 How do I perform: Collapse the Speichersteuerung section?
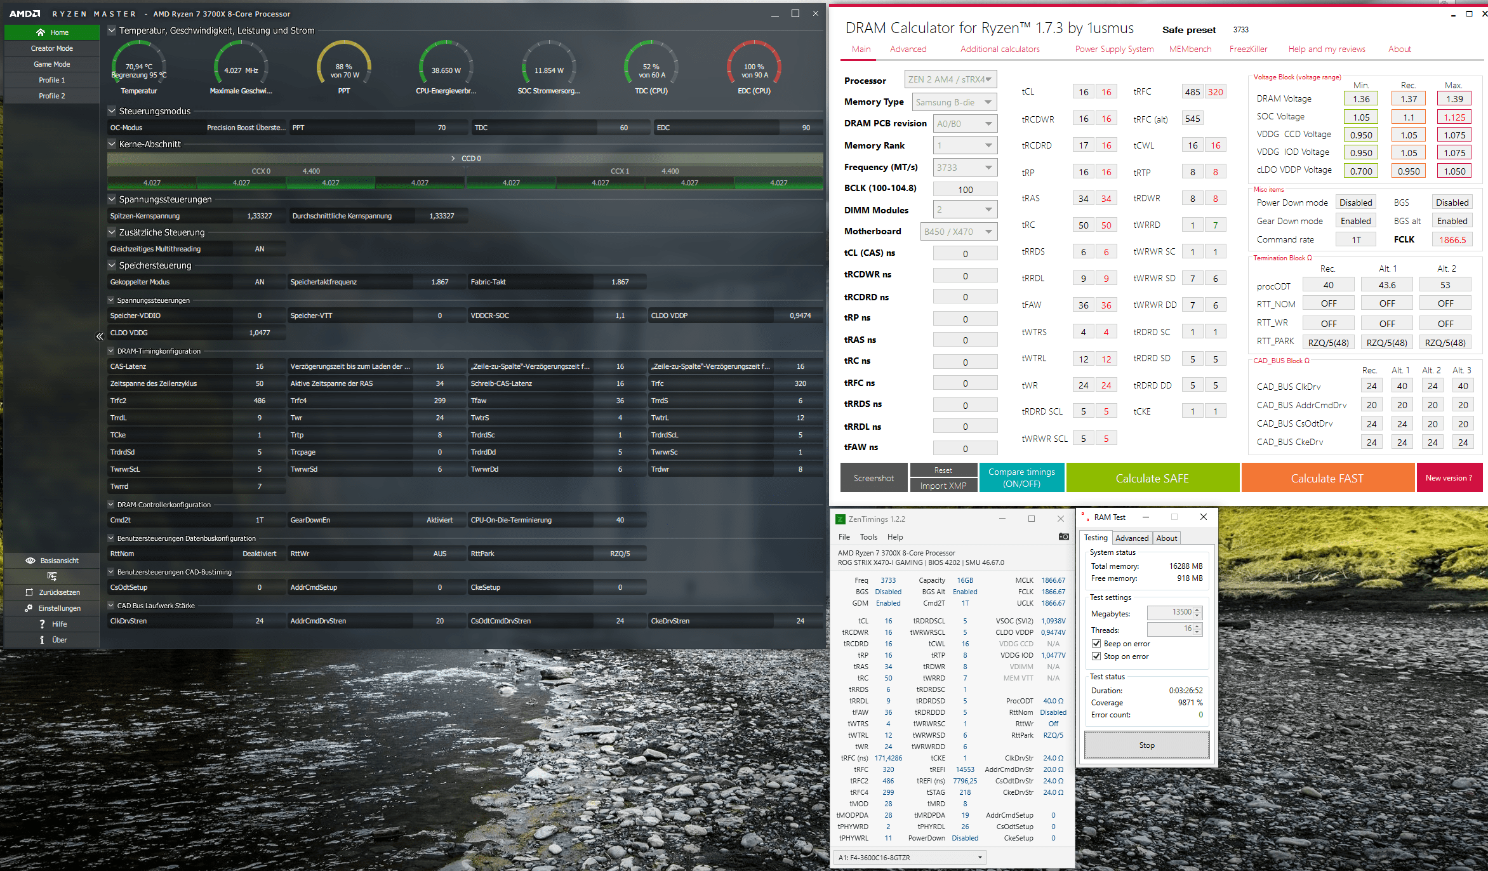[112, 265]
